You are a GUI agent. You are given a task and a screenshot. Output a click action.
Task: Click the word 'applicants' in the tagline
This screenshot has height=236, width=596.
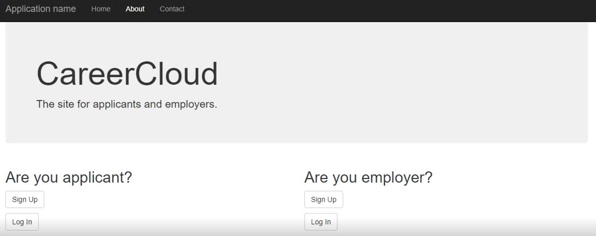[117, 104]
